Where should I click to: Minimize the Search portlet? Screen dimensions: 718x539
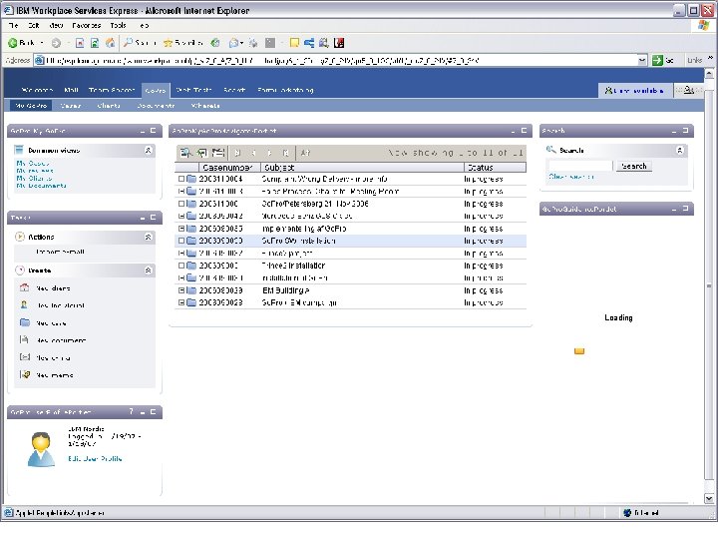click(674, 131)
